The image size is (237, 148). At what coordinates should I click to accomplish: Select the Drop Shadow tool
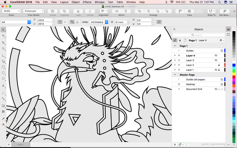pyautogui.click(x=3, y=105)
